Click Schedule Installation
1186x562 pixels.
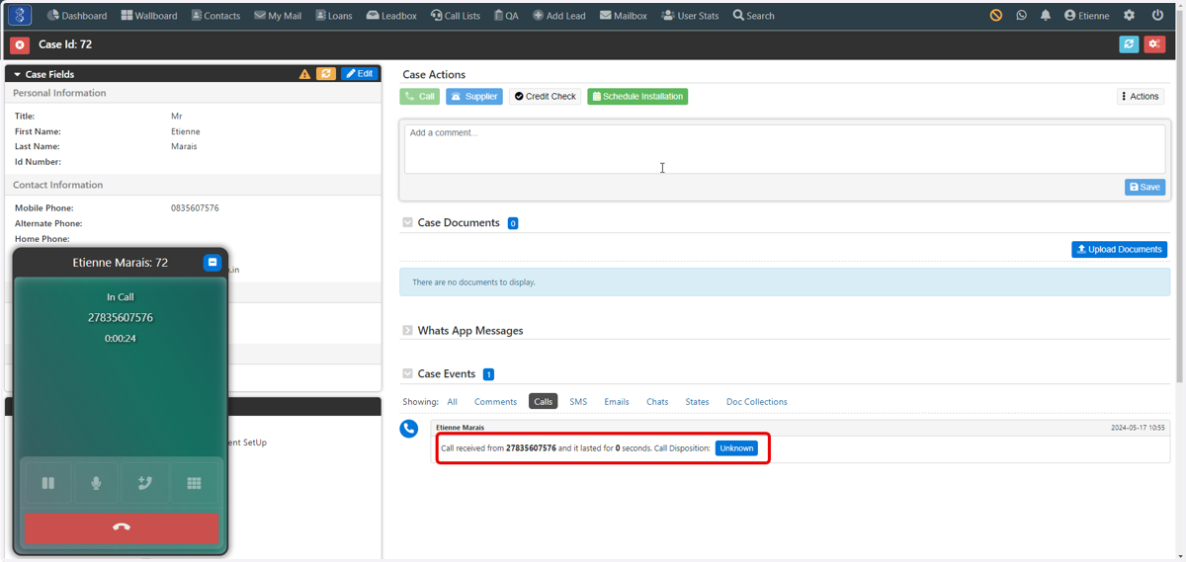[637, 97]
